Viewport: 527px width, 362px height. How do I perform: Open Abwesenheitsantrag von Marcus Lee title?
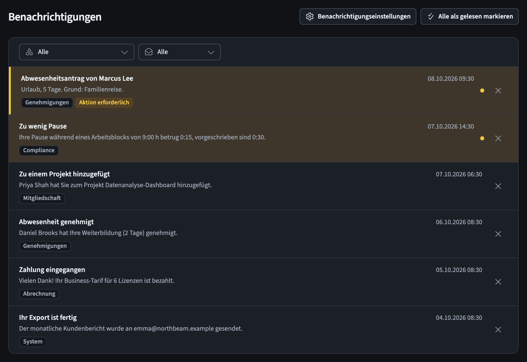(x=77, y=78)
